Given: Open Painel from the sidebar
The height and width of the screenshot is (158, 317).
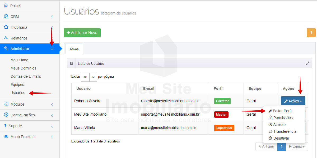Looking at the screenshot, I should 16,6.
